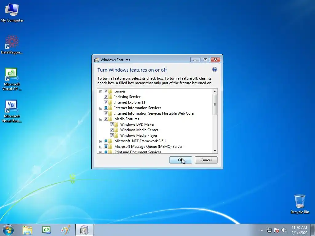Click the feature list scroll down arrow

(x=215, y=151)
